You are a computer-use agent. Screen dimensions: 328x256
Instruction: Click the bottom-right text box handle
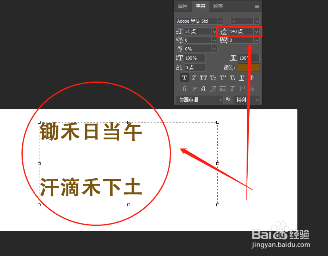217,205
